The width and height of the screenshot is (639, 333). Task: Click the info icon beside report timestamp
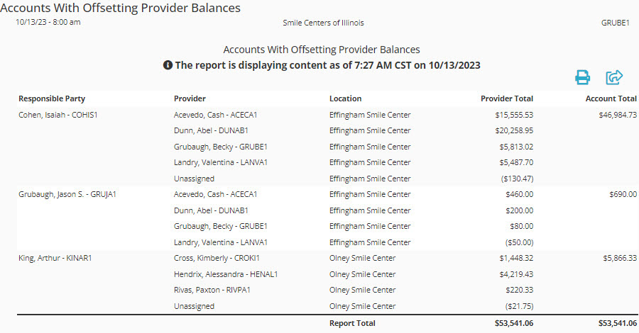(168, 65)
